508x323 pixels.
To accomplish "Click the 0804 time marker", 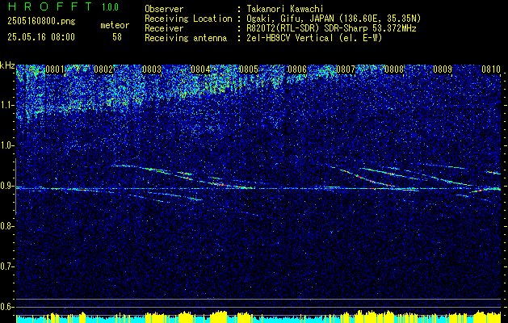I will pyautogui.click(x=200, y=69).
